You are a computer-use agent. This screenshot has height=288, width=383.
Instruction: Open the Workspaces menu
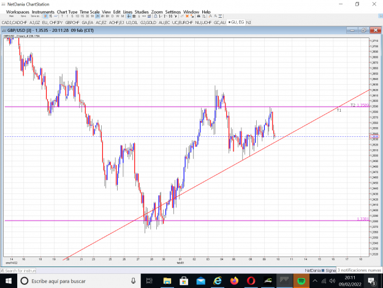[18, 12]
